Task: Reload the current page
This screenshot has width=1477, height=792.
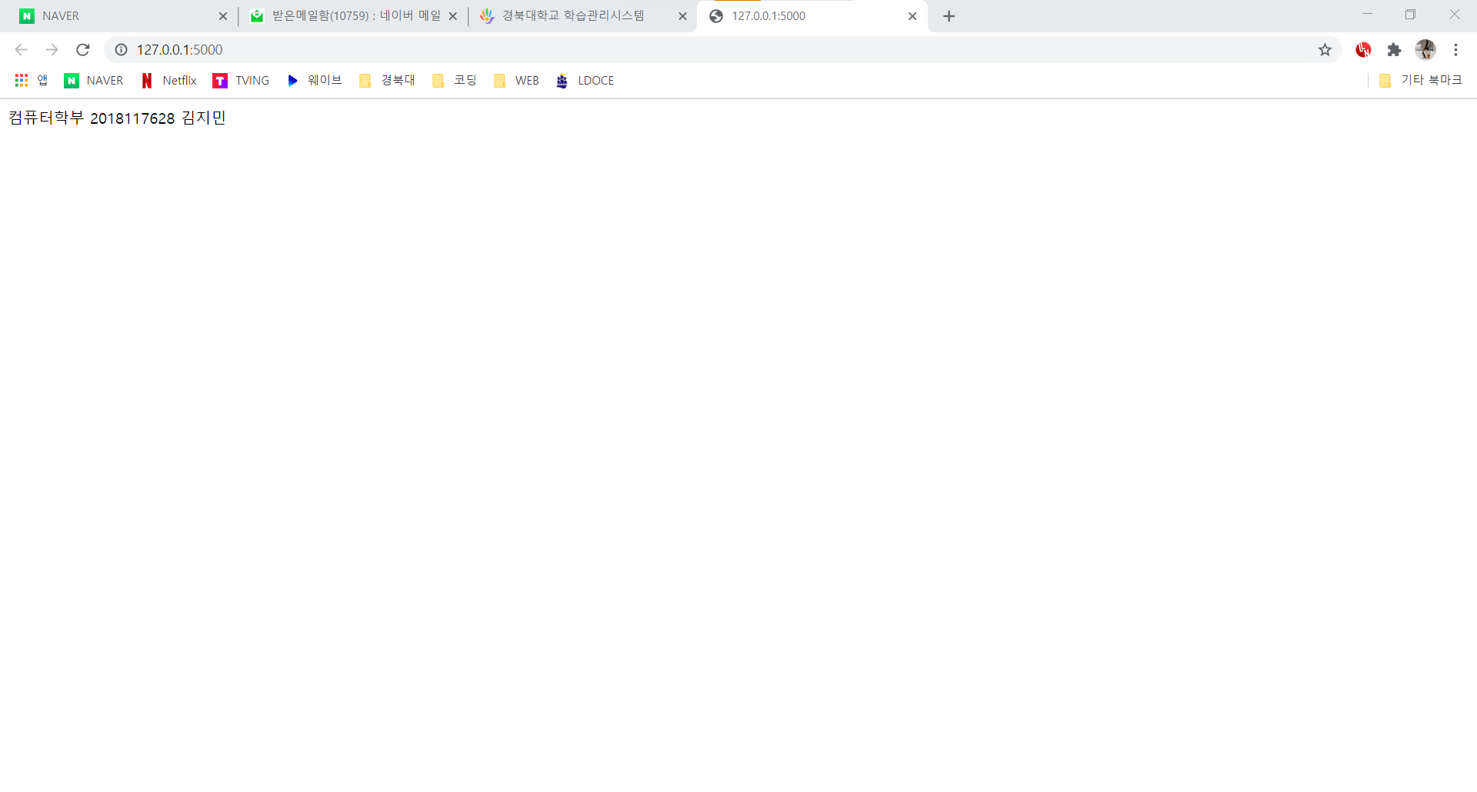Action: tap(82, 49)
